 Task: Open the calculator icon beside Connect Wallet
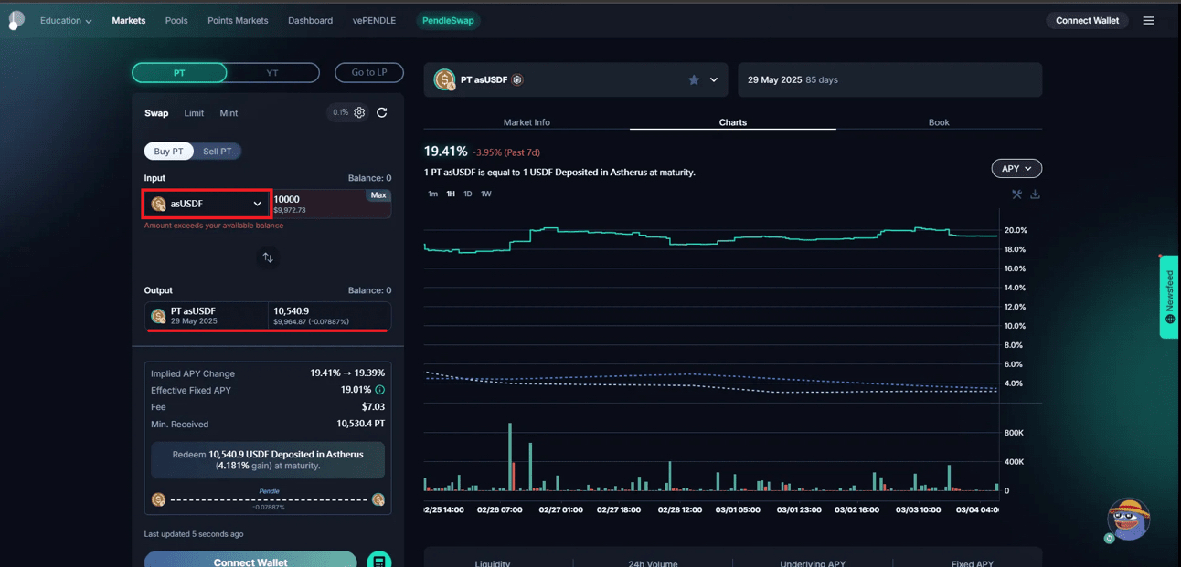378,561
